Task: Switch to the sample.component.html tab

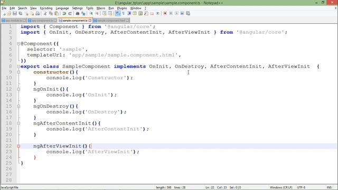Action: [111, 21]
